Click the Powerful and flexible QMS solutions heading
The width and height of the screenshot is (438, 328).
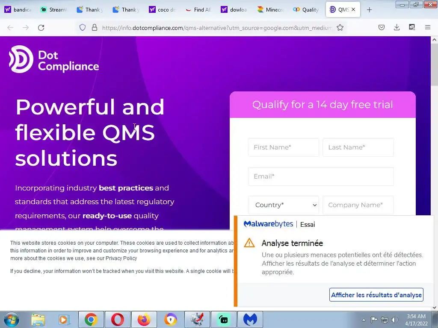pos(90,132)
